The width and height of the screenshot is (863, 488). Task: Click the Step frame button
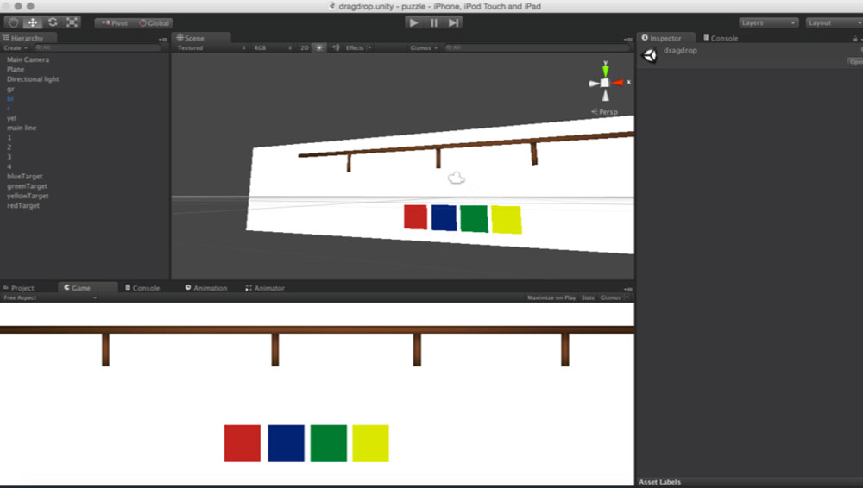coord(454,22)
